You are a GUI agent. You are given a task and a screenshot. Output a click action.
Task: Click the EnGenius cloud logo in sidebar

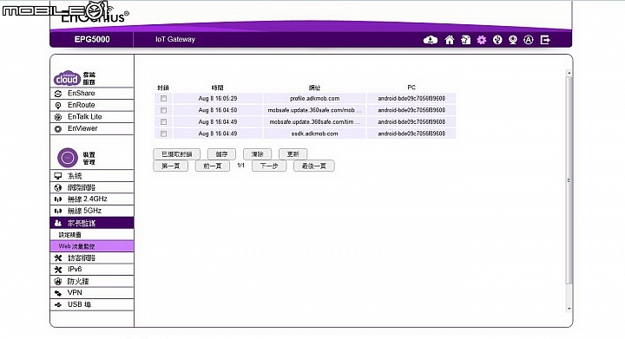coord(68,78)
